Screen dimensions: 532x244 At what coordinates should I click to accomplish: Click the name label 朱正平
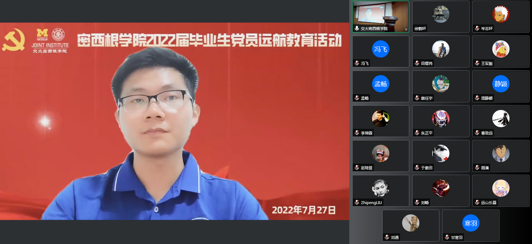point(427,133)
